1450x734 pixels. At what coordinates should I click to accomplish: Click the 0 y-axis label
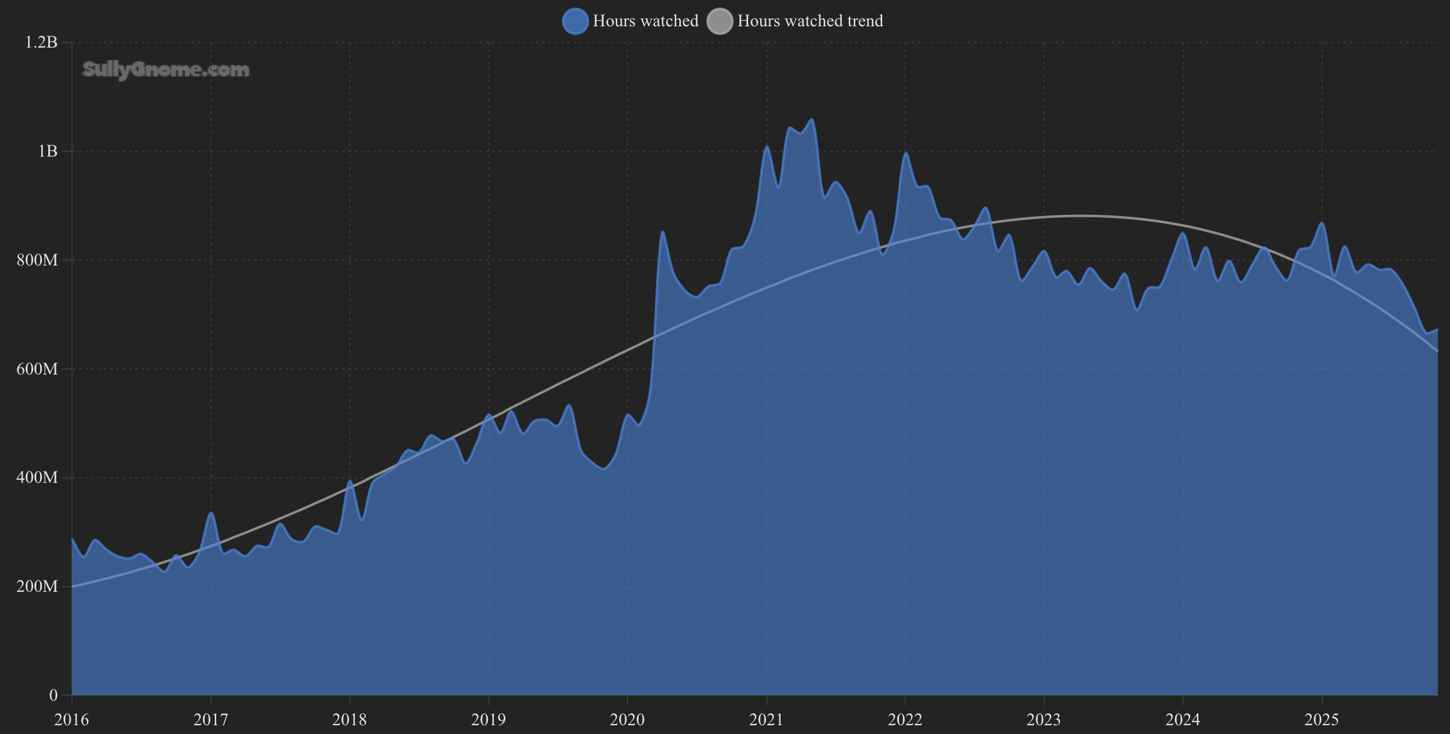tap(53, 695)
